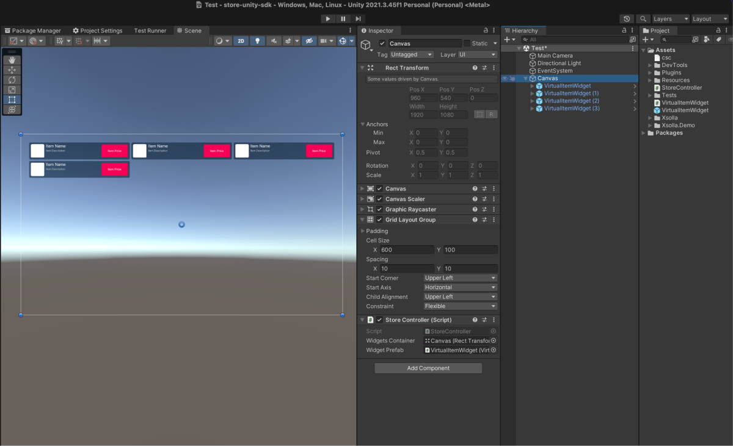Screen dimensions: 733x446
Task: Select the Hand view tool
Action: (12, 60)
